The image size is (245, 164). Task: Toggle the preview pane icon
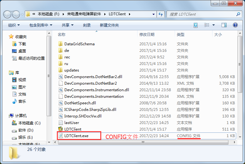tap(224, 25)
